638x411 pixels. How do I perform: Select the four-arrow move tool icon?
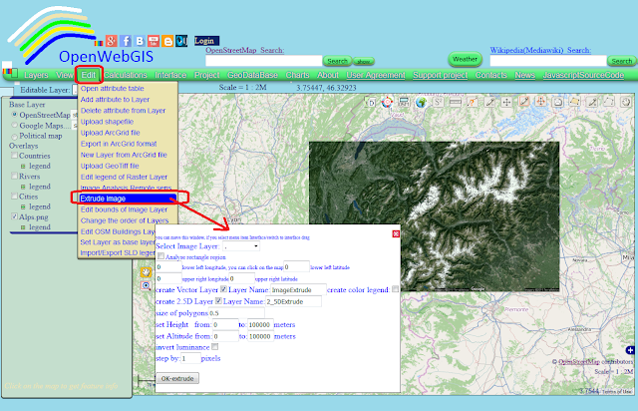point(506,102)
